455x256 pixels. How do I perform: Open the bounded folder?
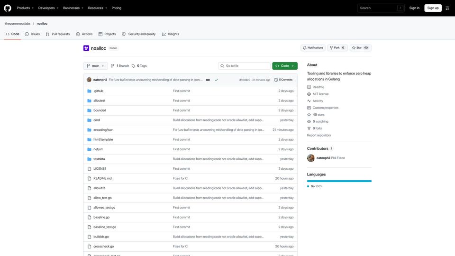point(100,110)
